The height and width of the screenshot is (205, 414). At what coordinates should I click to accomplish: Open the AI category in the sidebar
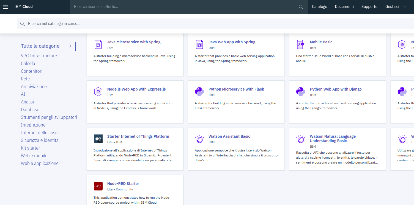(x=23, y=94)
